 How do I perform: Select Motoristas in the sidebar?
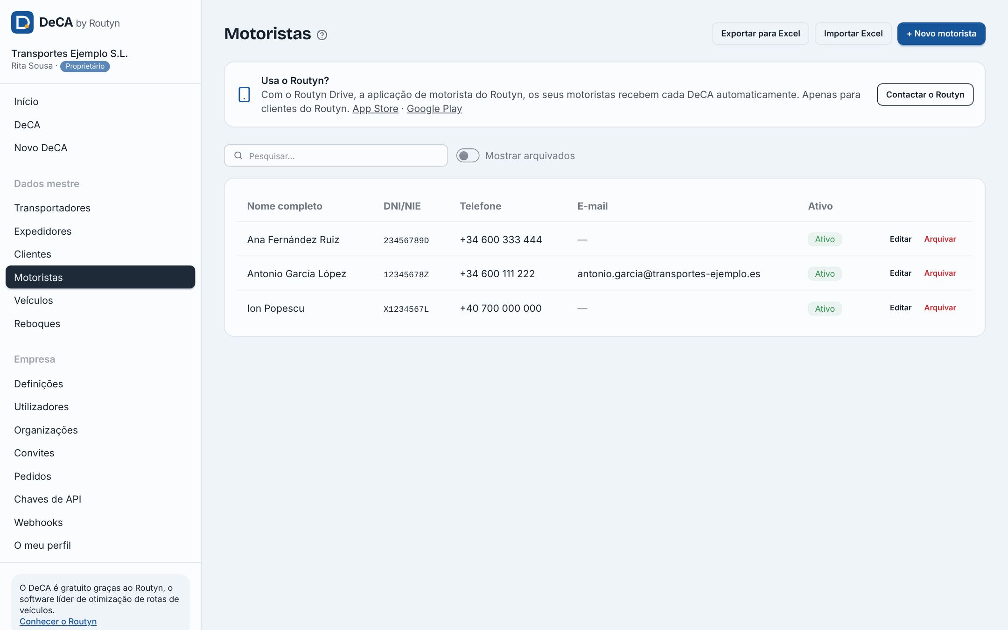pos(100,277)
